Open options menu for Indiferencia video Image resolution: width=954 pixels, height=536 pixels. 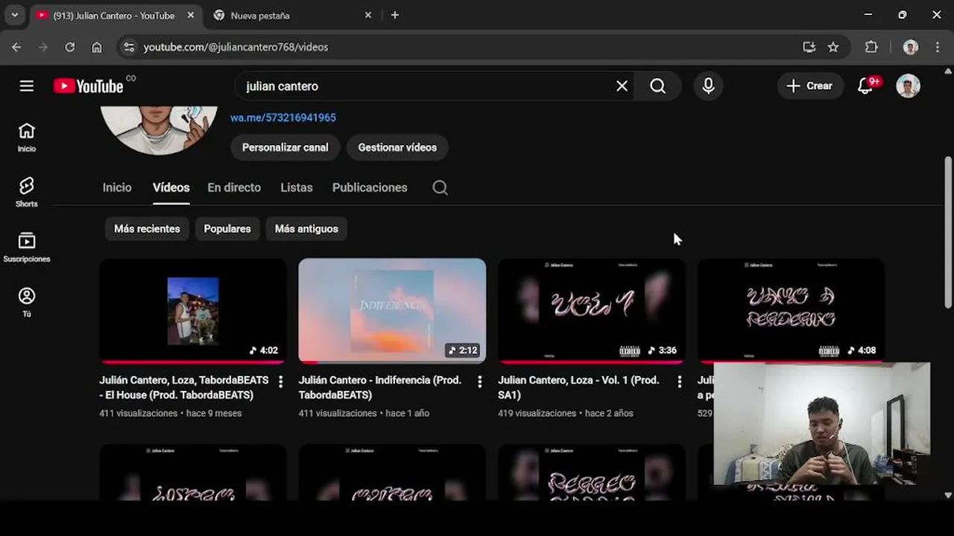[479, 382]
